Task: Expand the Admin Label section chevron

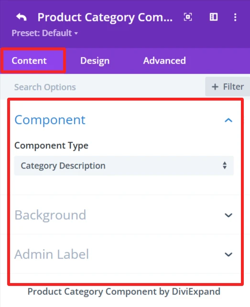Action: [x=228, y=254]
